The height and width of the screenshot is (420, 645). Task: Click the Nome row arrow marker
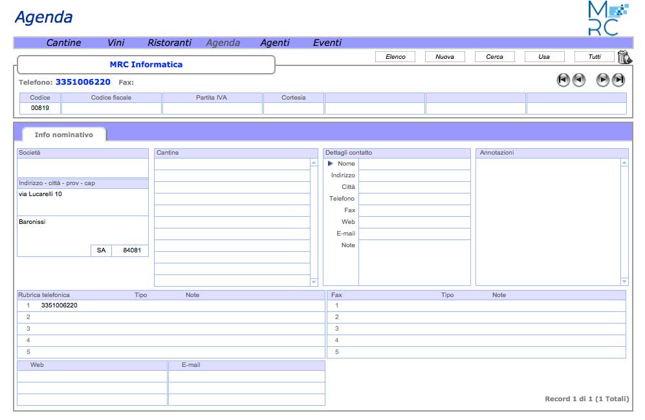click(330, 163)
